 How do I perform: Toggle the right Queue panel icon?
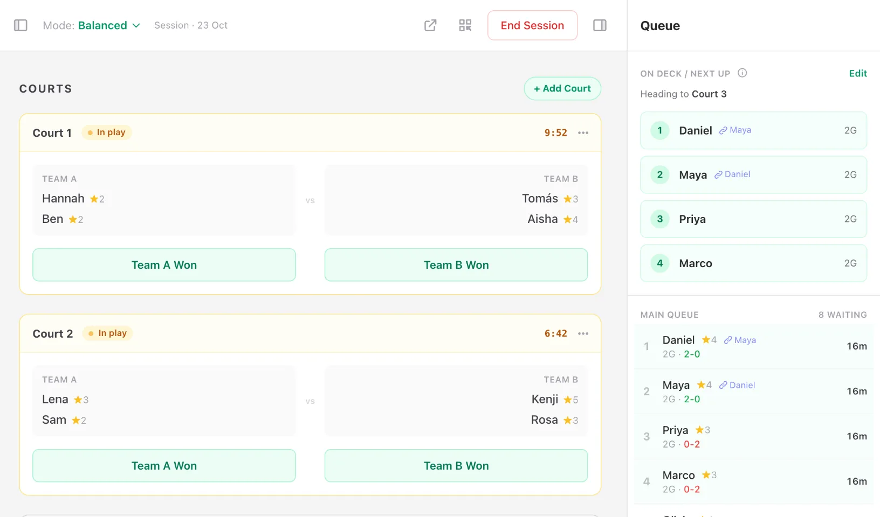click(600, 25)
